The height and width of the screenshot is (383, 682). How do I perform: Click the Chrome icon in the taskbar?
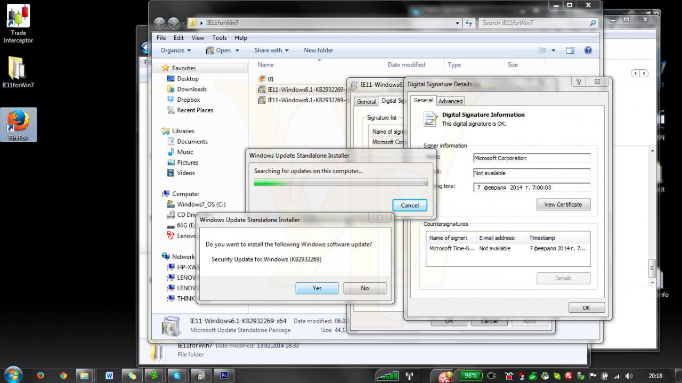pos(63,376)
